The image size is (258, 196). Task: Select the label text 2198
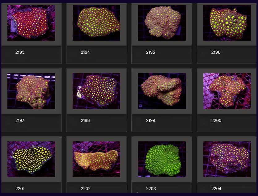tap(85, 120)
